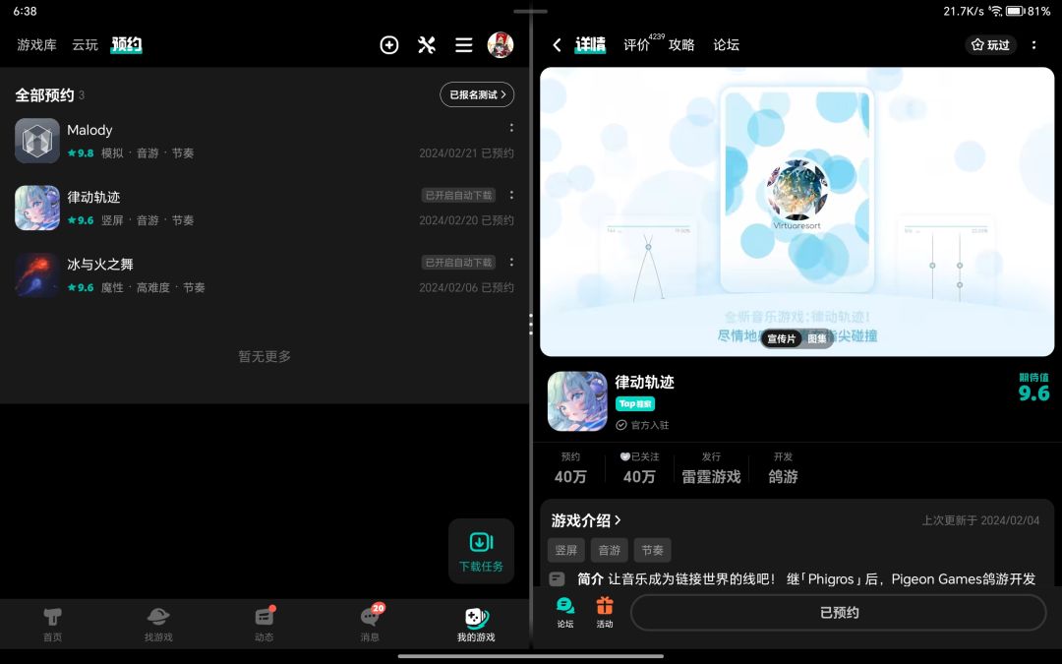Tap the 6:38 clock
The image size is (1062, 664).
coord(25,11)
